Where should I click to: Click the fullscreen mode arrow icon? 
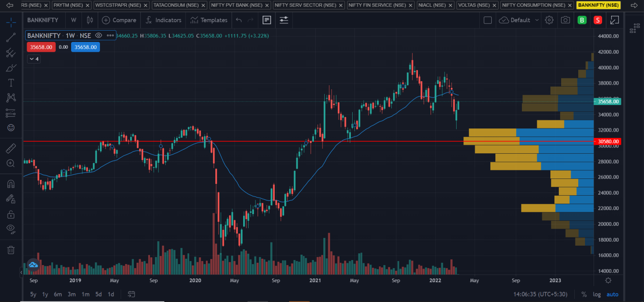615,20
